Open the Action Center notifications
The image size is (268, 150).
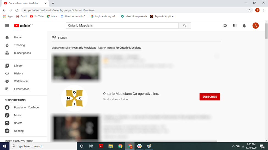(262, 146)
